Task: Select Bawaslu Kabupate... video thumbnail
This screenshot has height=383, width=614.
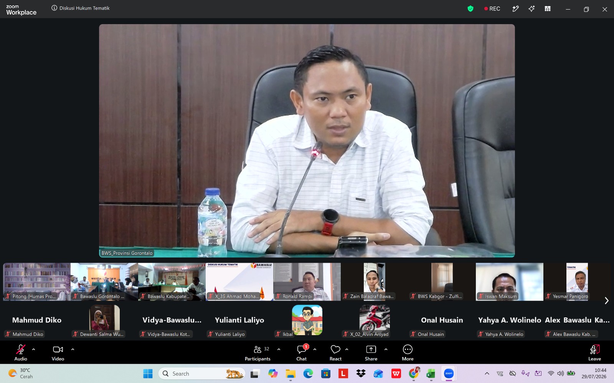Action: pyautogui.click(x=172, y=282)
